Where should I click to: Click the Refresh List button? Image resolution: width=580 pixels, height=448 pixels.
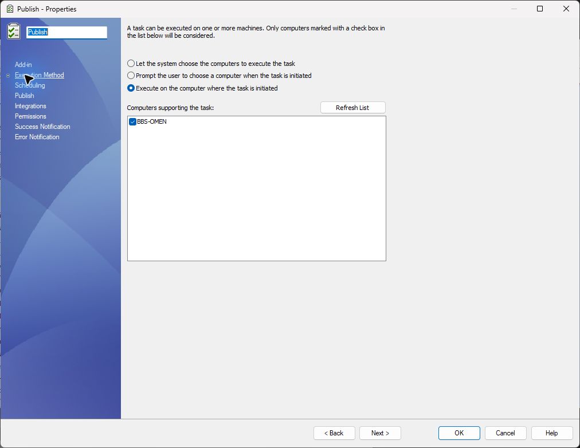pos(353,108)
